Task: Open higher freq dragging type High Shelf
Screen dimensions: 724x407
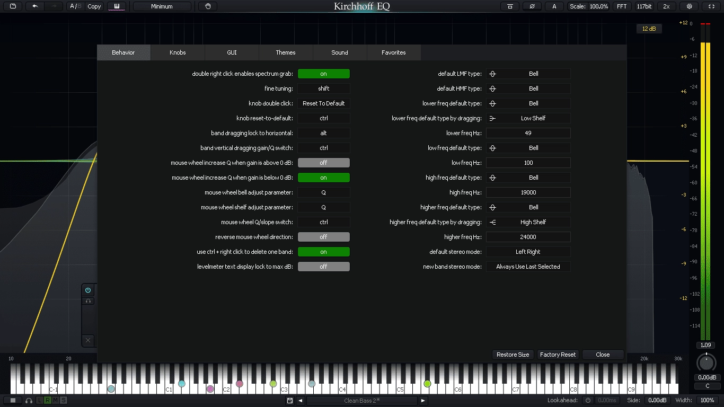Action: click(528, 222)
